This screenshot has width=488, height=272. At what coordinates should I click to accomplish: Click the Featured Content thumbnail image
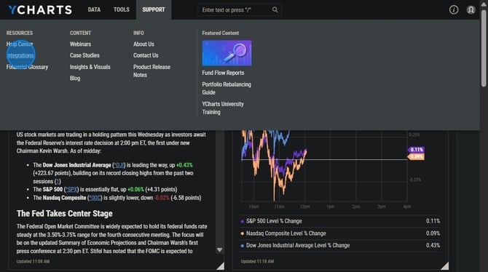pyautogui.click(x=227, y=53)
